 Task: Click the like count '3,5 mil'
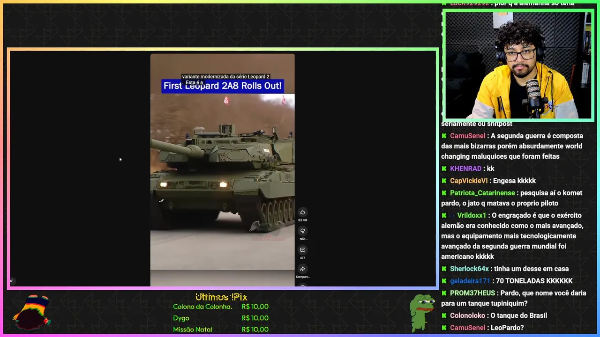(x=302, y=220)
